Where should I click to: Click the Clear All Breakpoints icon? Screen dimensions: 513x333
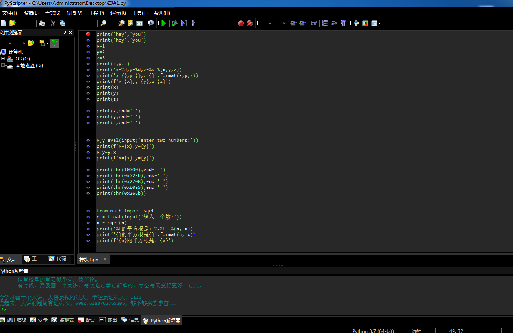click(250, 23)
